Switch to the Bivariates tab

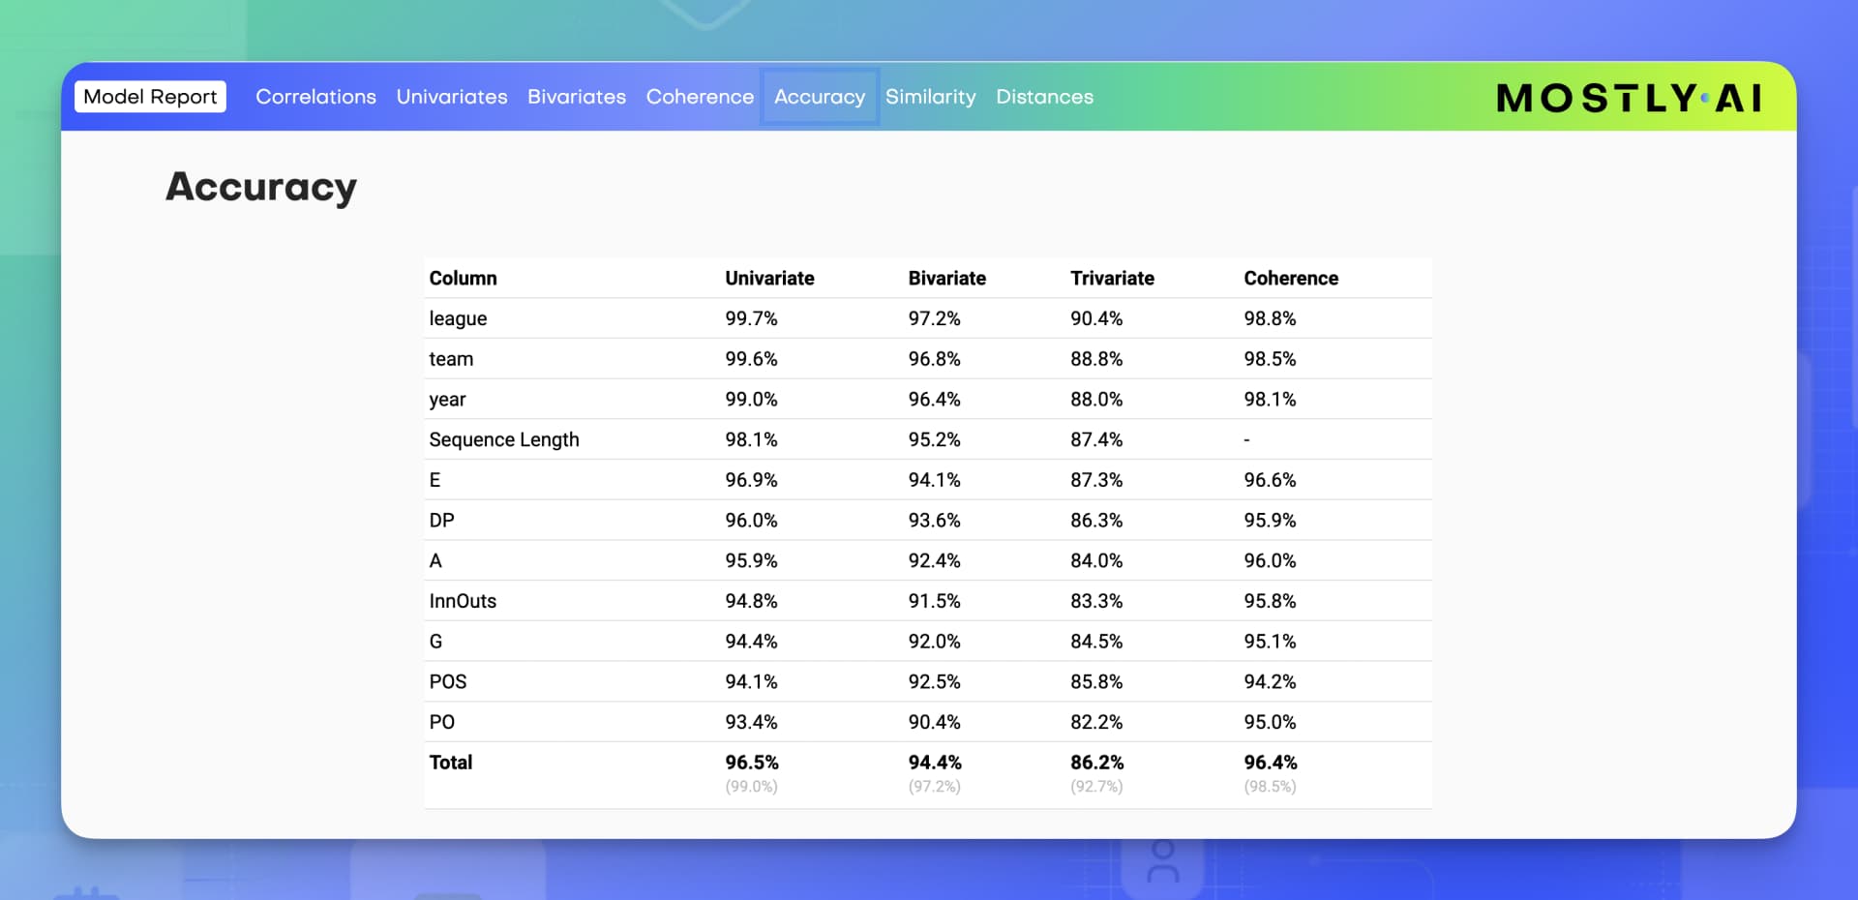(577, 97)
